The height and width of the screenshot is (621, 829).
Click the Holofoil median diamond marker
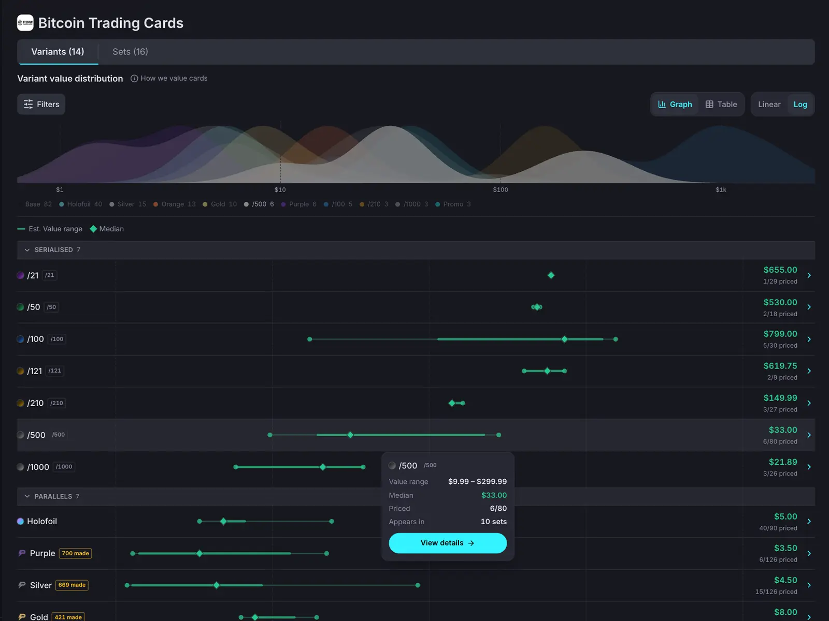click(x=223, y=522)
